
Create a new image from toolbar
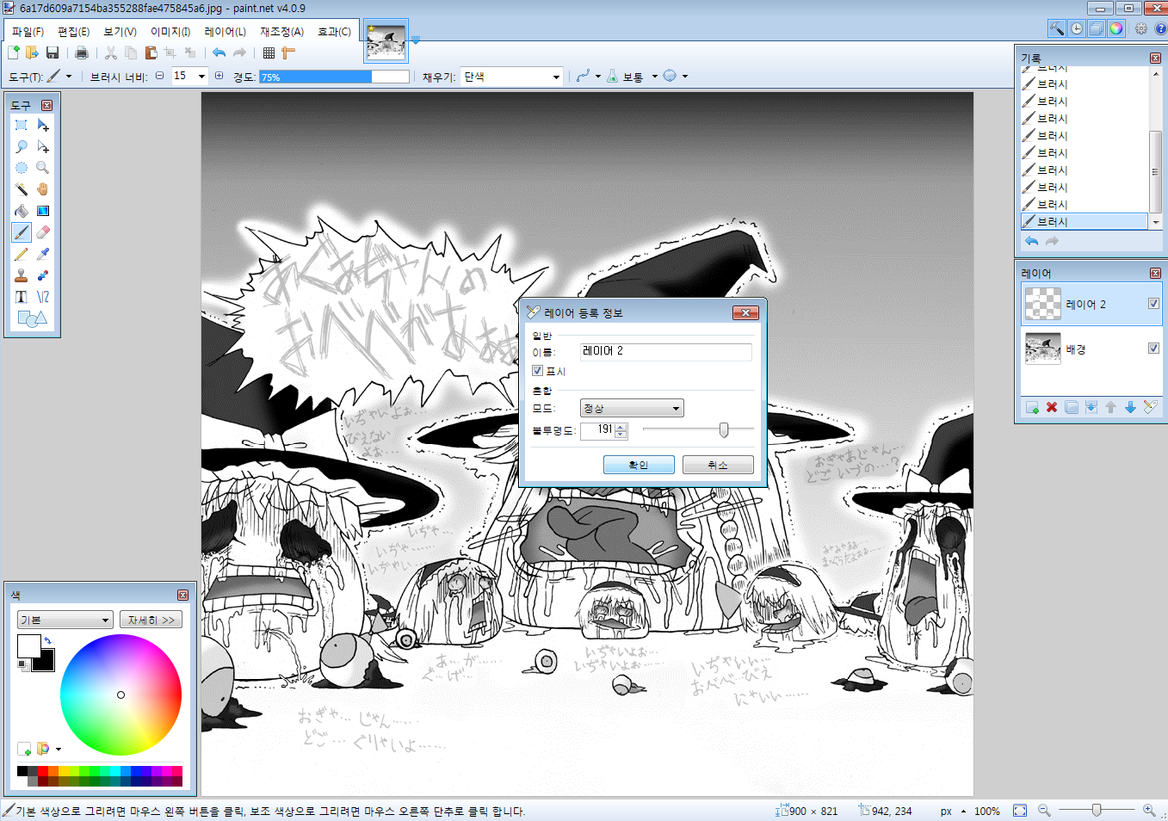pyautogui.click(x=14, y=53)
